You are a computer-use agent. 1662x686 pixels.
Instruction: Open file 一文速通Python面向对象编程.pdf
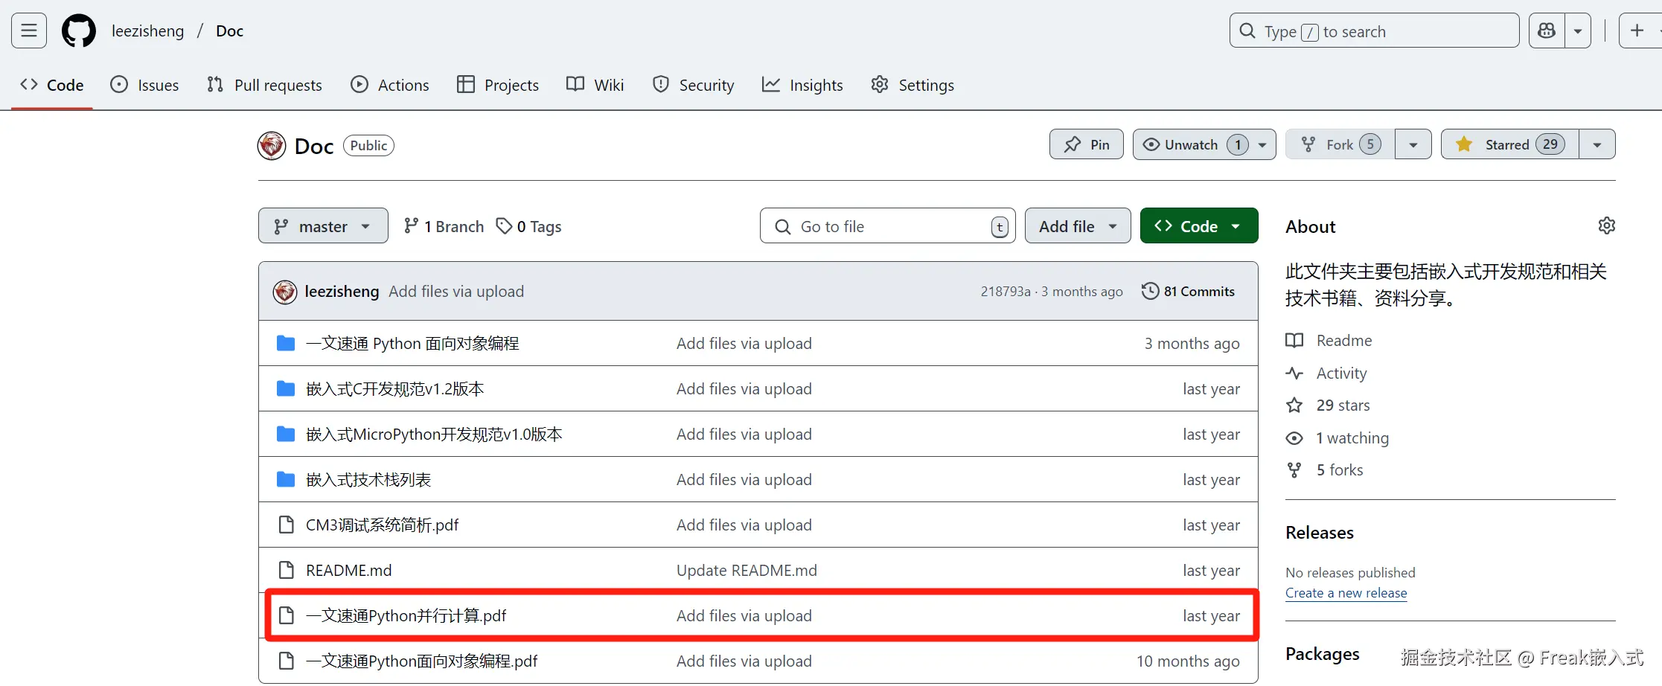coord(422,661)
